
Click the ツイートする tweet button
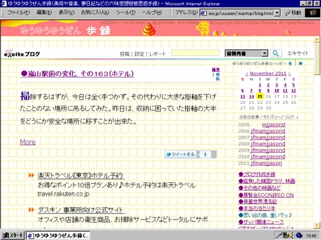[180, 154]
